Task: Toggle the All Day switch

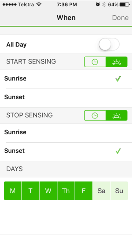Action: pyautogui.click(x=109, y=44)
